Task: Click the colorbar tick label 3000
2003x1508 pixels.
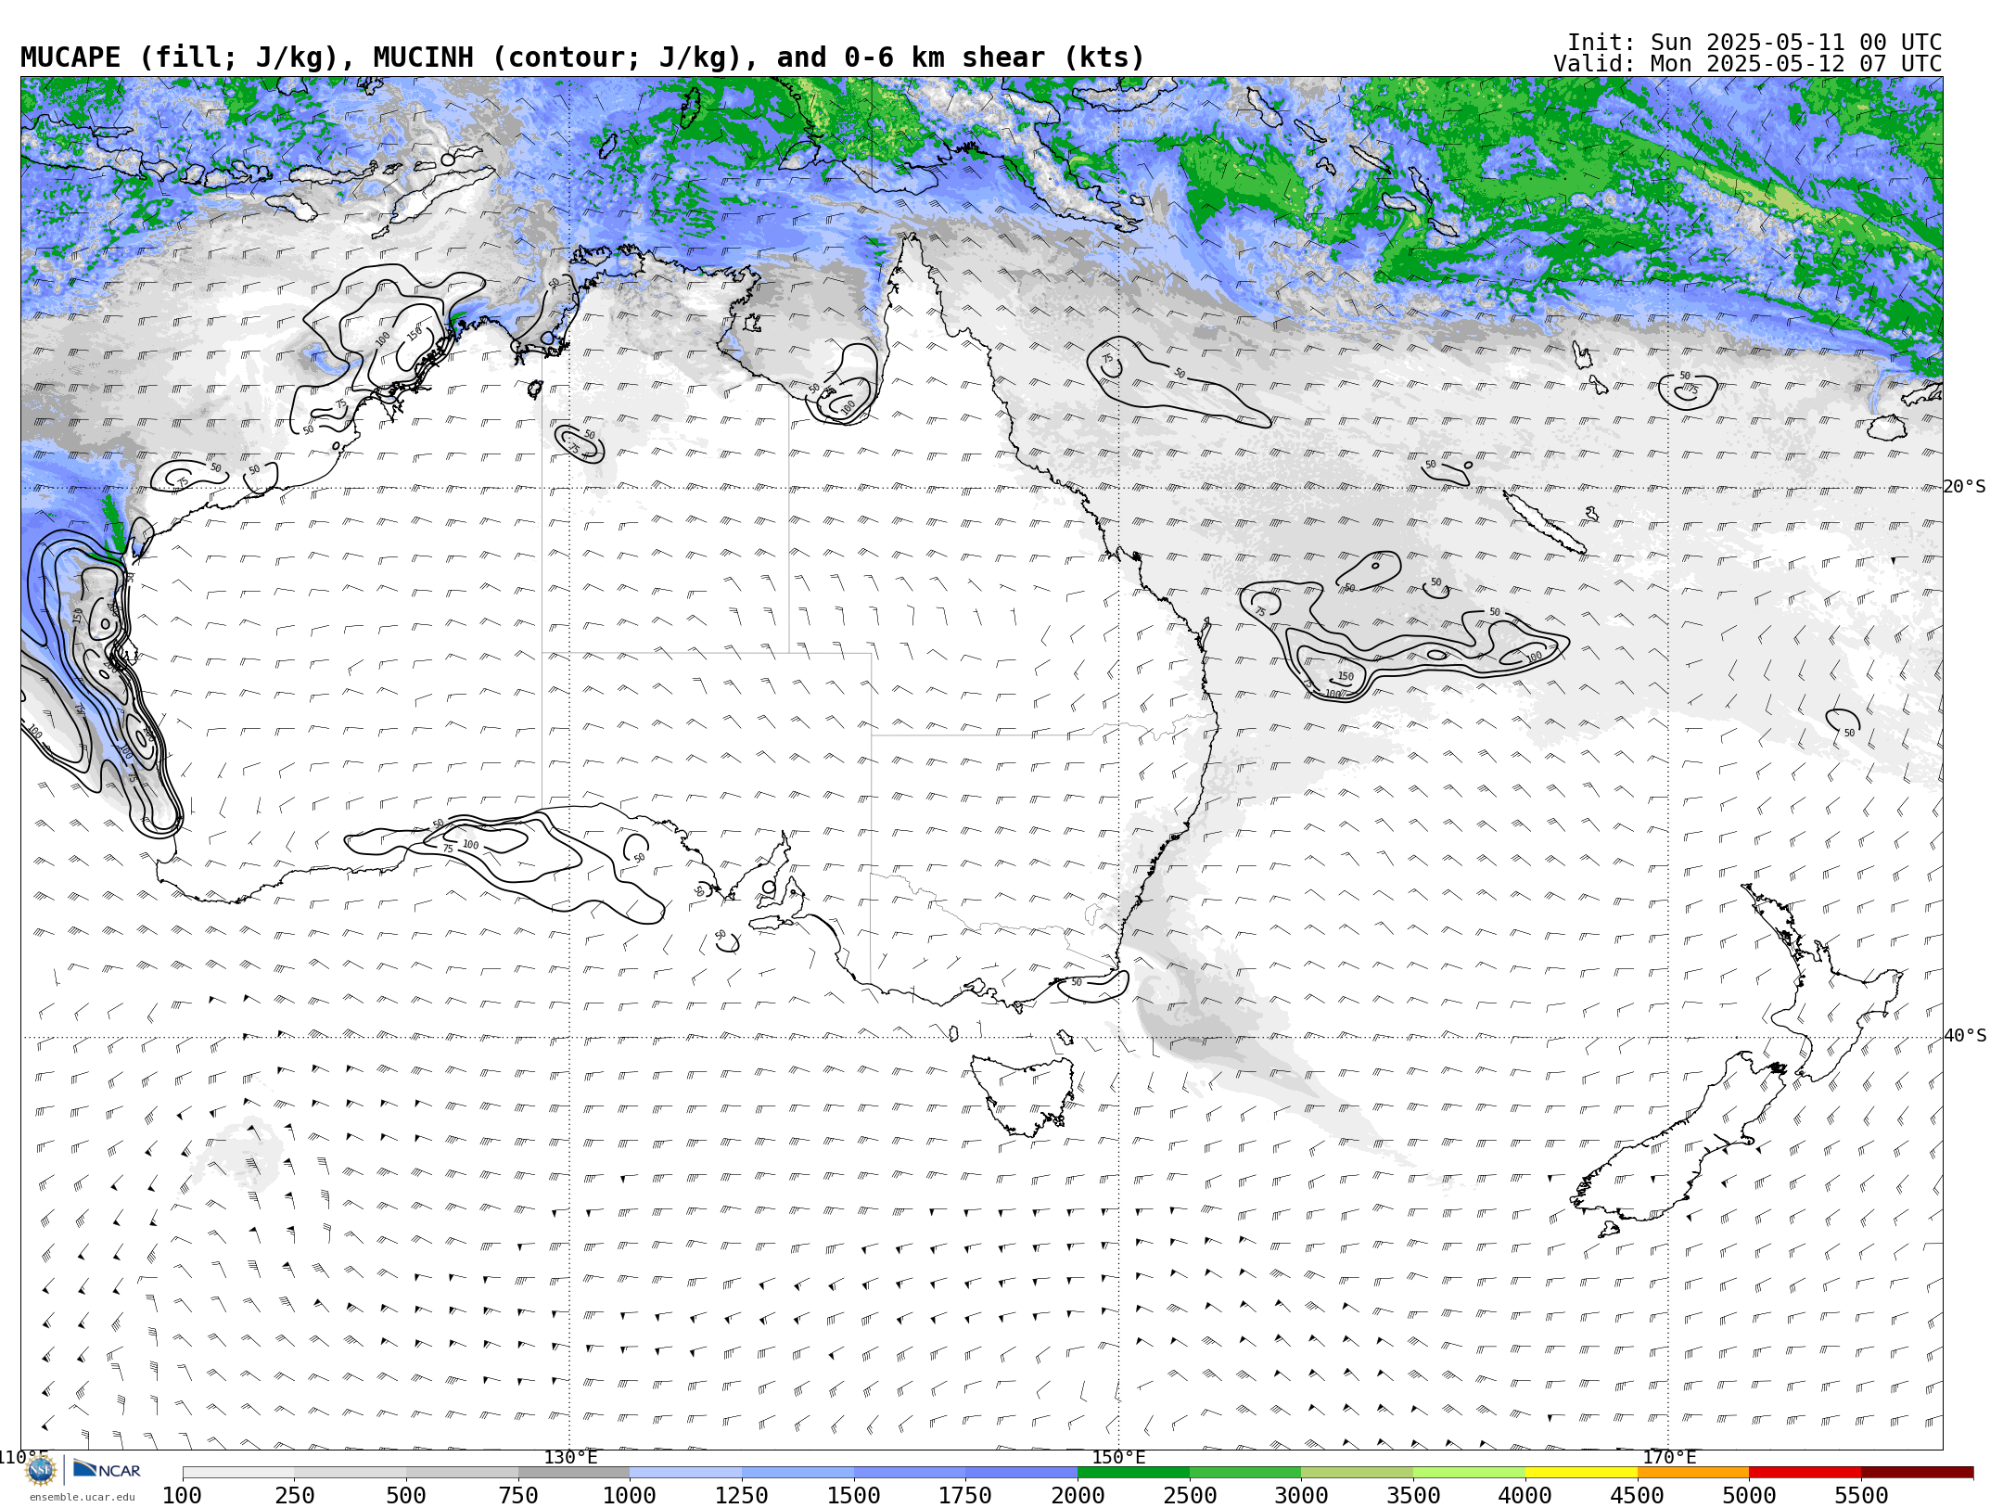Action: [1301, 1496]
